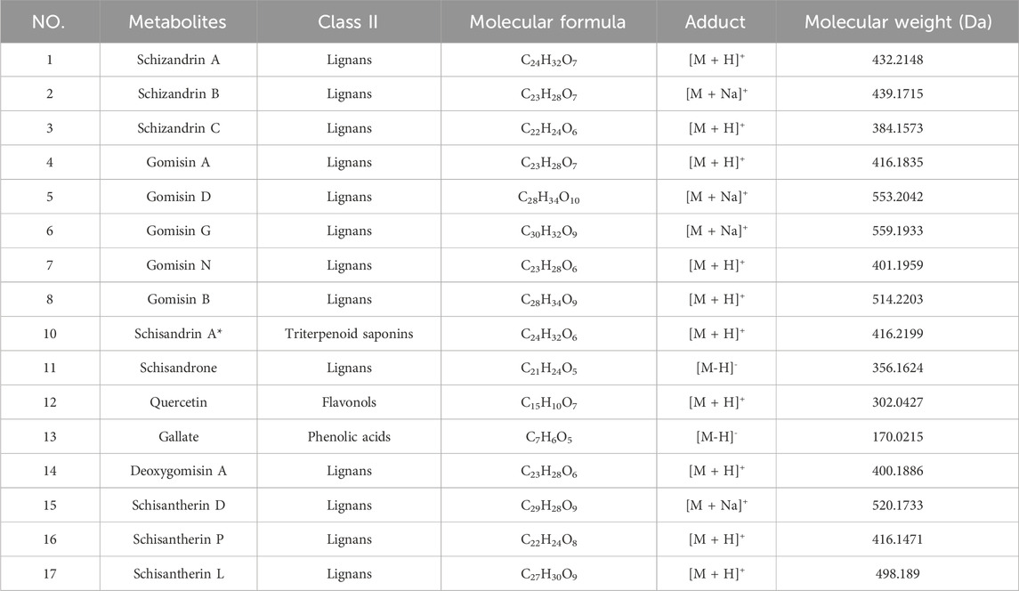Click the Deoxygomisin A cell
The height and width of the screenshot is (591, 1019).
pos(177,471)
